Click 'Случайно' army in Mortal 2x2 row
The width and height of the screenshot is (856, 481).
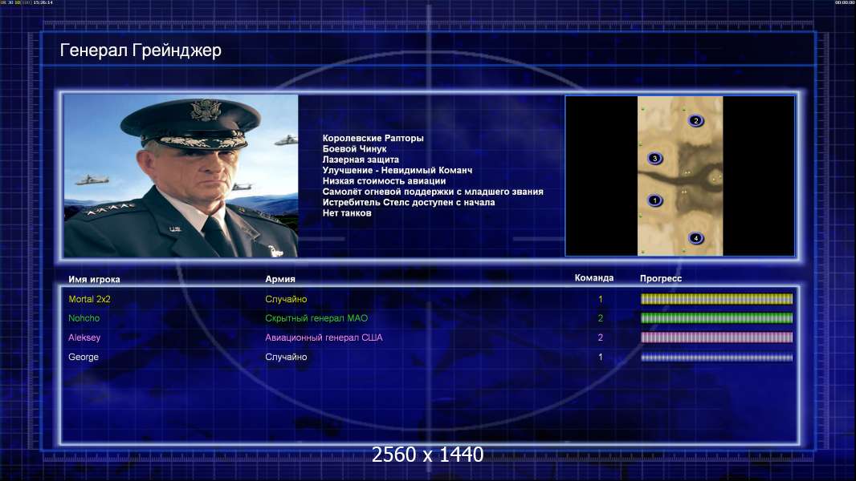[286, 299]
